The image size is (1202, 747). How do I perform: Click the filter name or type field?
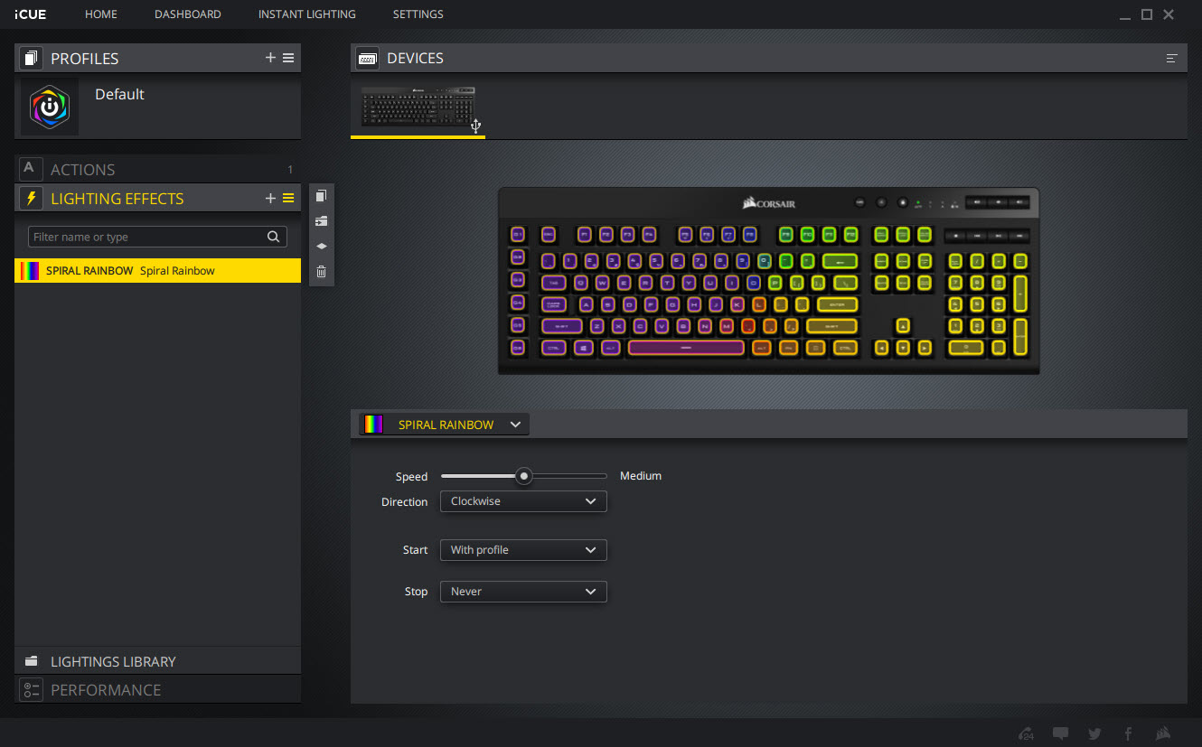(x=157, y=237)
